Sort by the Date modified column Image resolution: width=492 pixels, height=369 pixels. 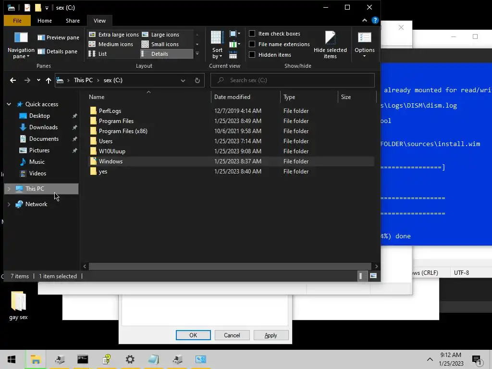[246, 97]
